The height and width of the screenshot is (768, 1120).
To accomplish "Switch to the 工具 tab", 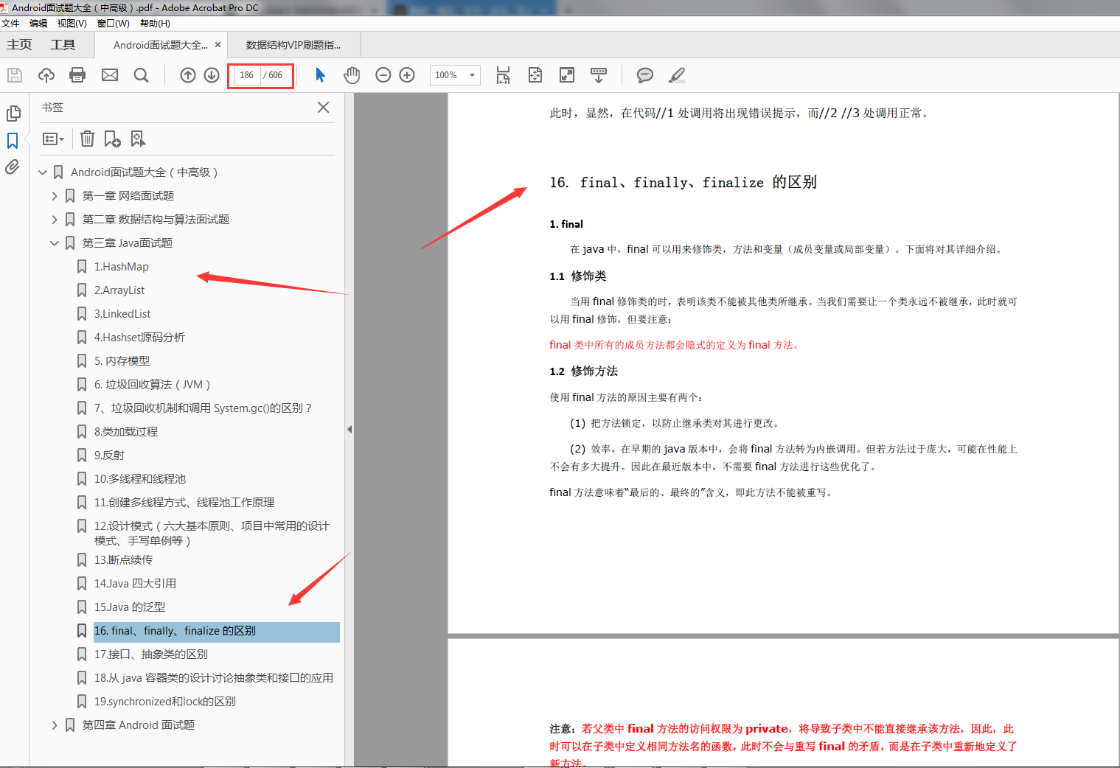I will tap(63, 45).
